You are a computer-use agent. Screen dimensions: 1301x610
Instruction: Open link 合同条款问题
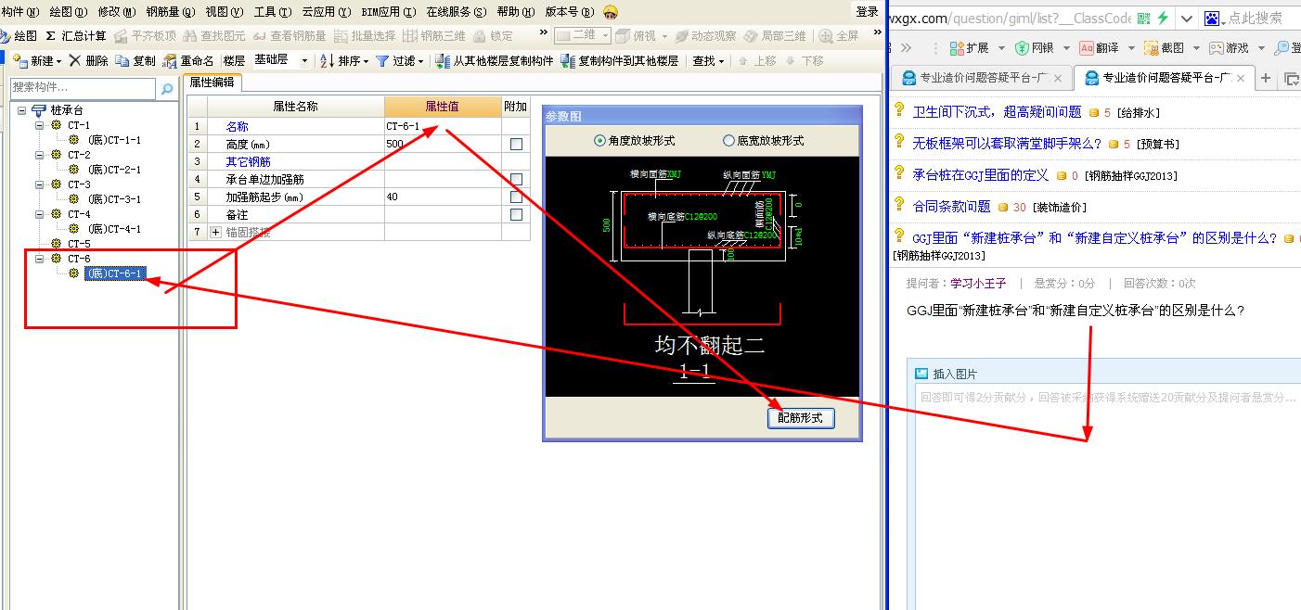click(x=951, y=207)
